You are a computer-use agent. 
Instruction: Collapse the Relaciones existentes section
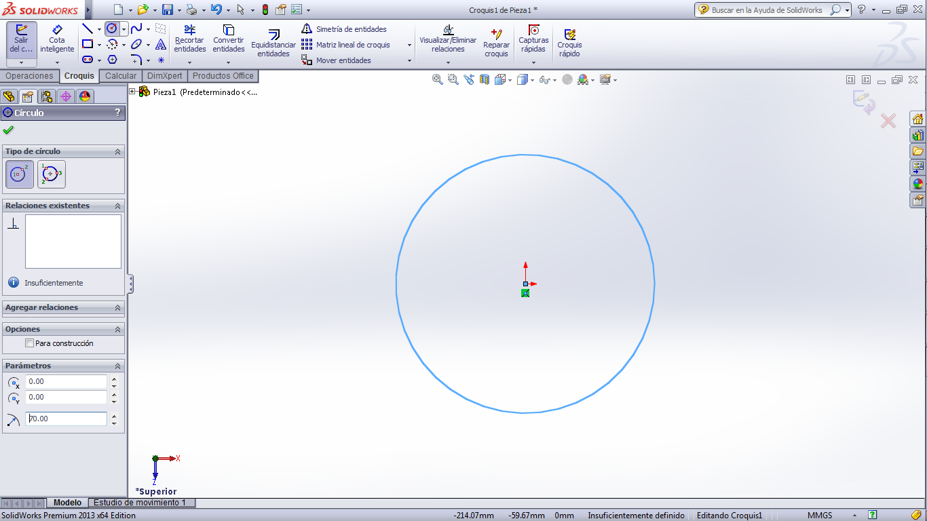117,206
